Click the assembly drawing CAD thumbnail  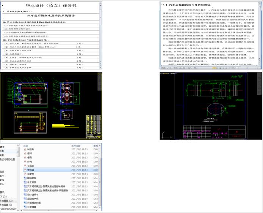coord(51,106)
